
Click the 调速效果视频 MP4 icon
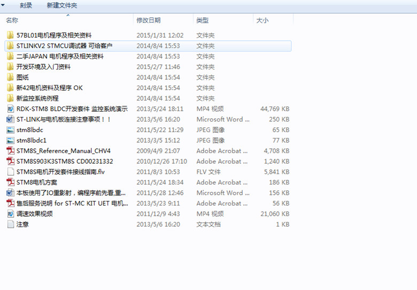(x=10, y=213)
